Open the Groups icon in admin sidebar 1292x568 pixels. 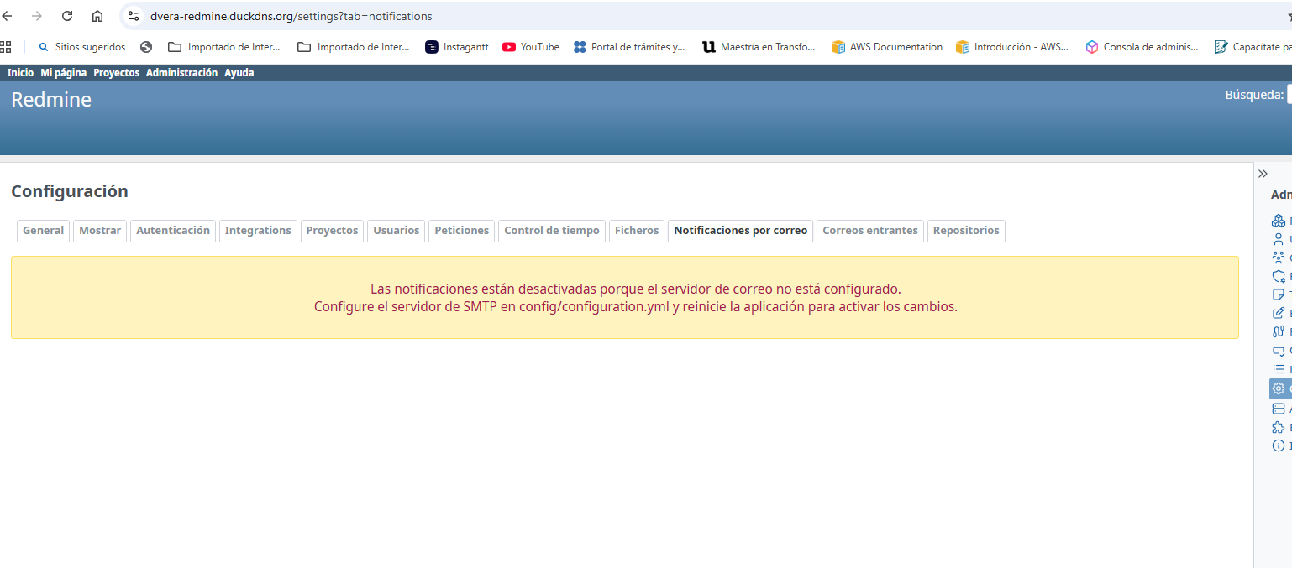coord(1278,258)
